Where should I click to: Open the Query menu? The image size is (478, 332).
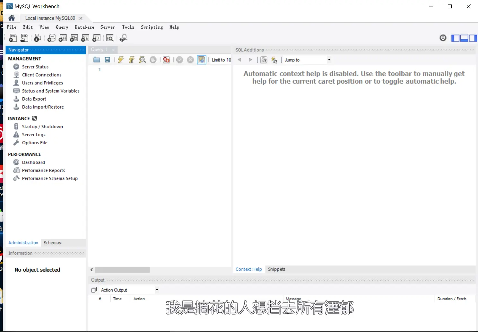pyautogui.click(x=62, y=27)
